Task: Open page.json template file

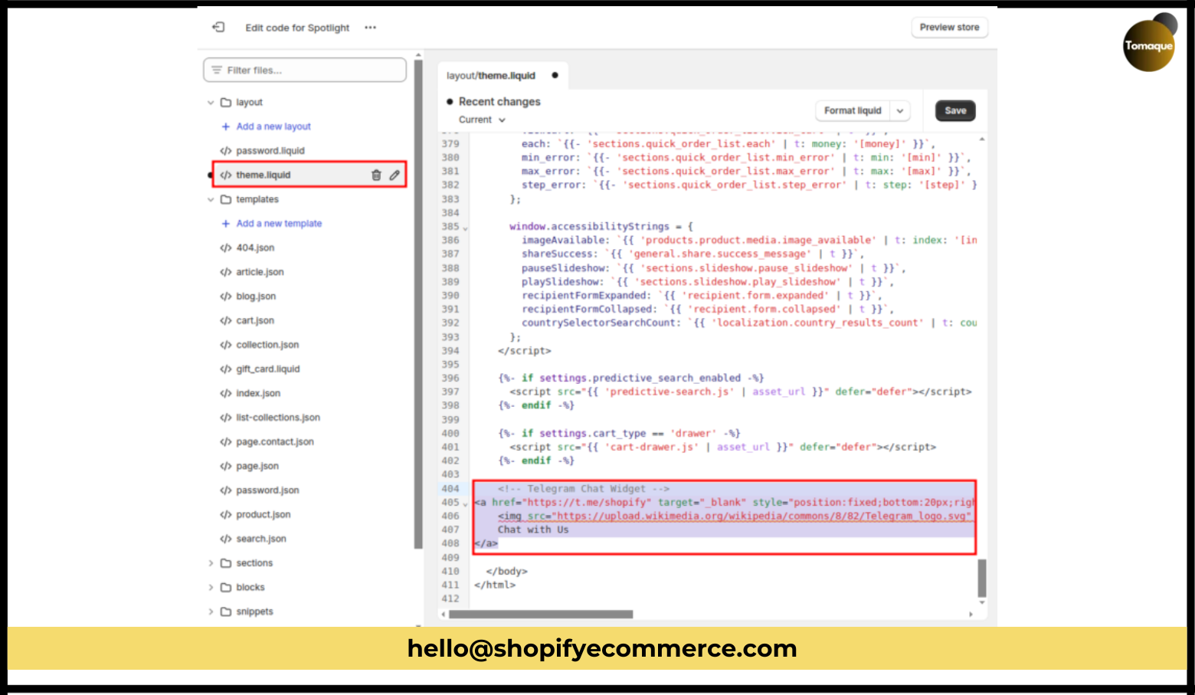Action: (257, 466)
